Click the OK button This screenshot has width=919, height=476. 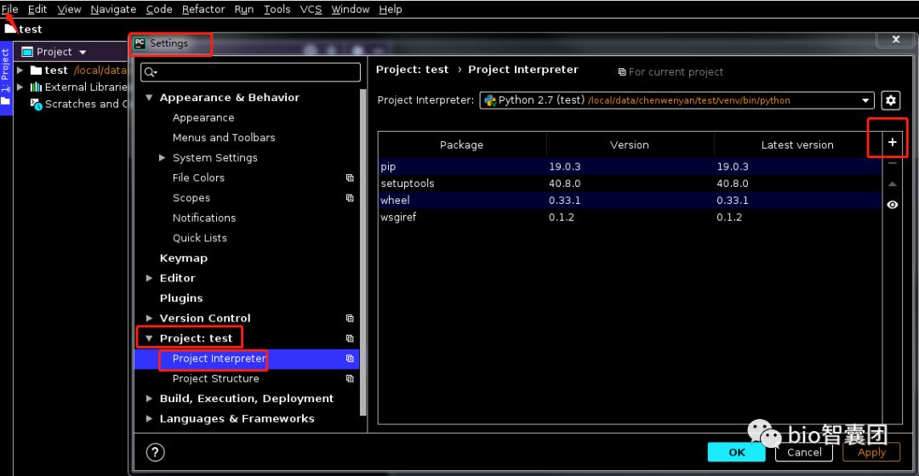[x=736, y=452]
